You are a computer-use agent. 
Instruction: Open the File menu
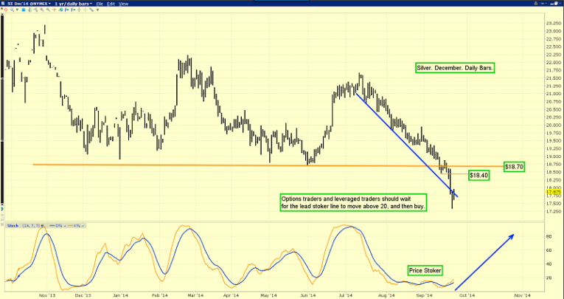(101, 4)
